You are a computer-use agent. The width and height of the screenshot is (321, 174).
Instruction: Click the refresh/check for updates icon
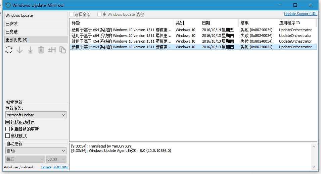point(9,50)
